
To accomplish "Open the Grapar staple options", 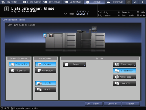I will click(x=74, y=64).
